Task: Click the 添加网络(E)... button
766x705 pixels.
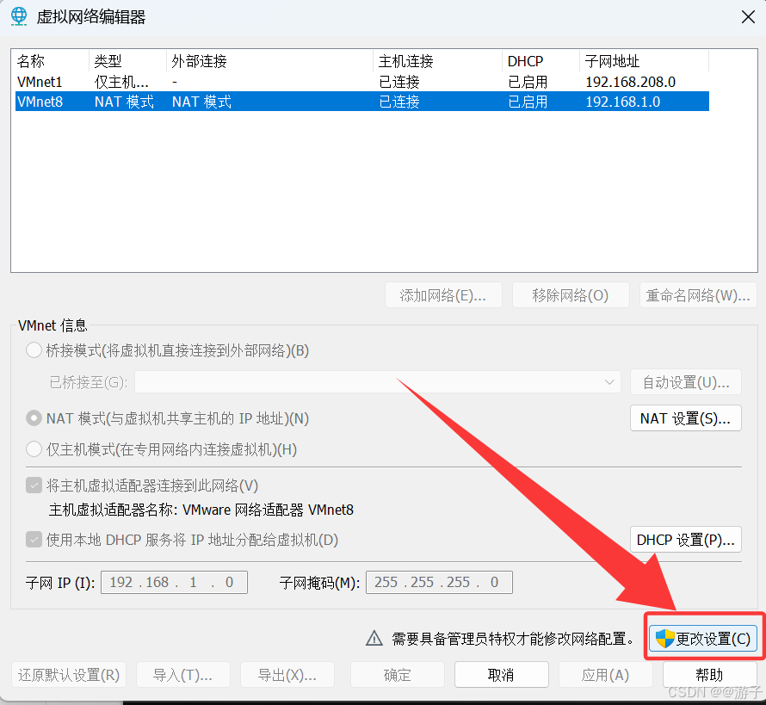Action: 443,295
